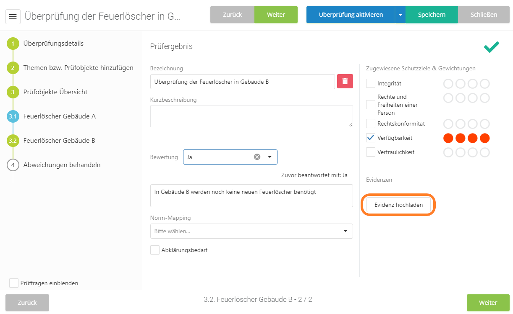513x314 pixels.
Task: Check the Abklärungsbedarf checkbox
Action: click(x=155, y=250)
